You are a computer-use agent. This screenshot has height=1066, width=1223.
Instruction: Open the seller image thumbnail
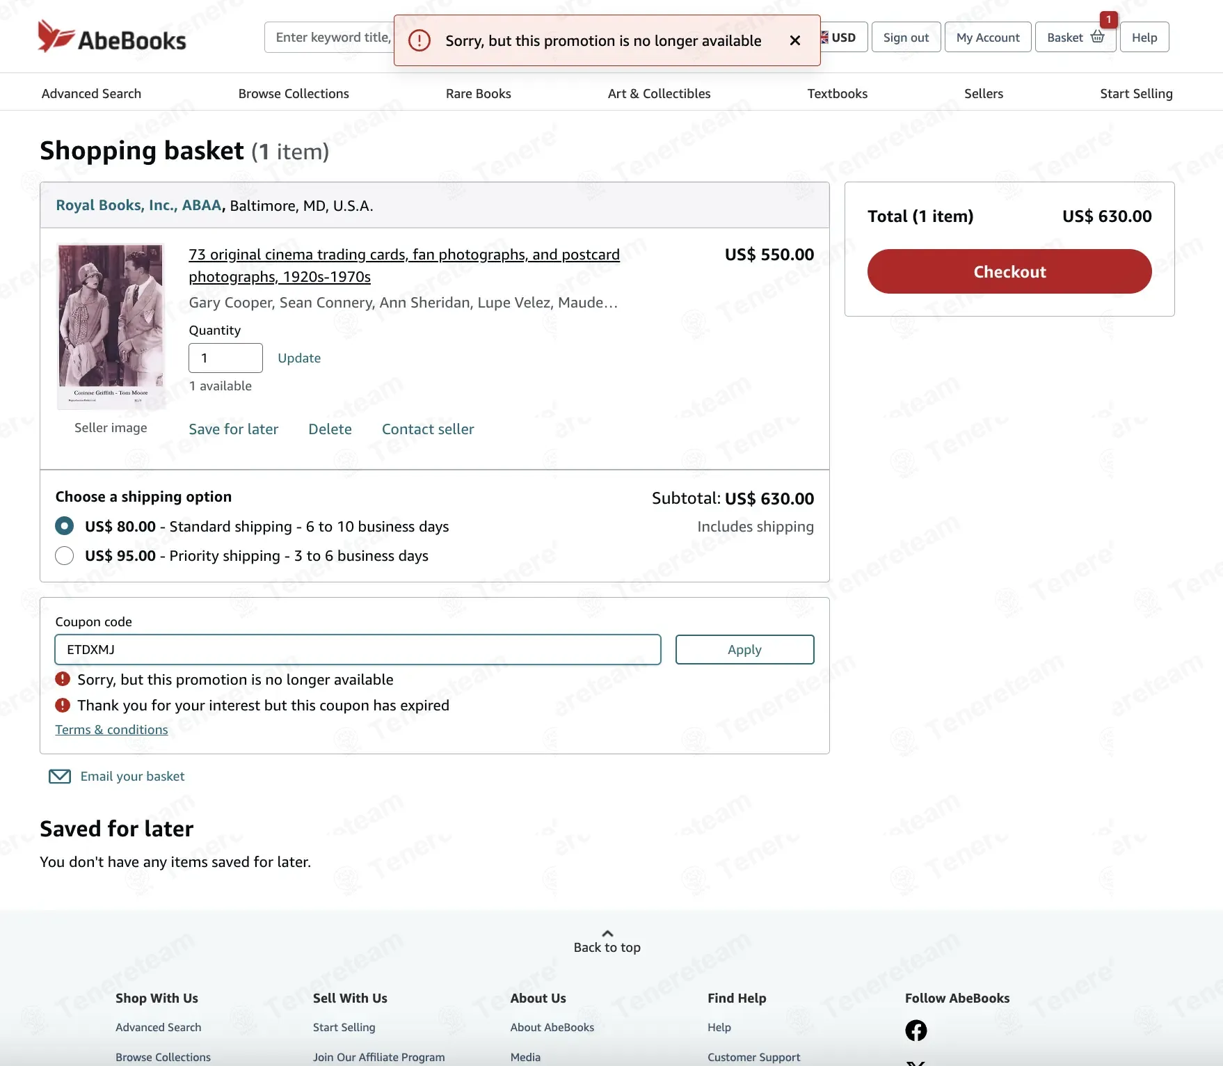pos(111,326)
